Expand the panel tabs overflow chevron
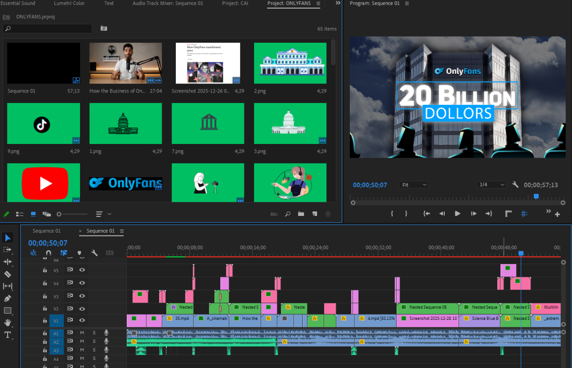Screen dimensions: 572x368 (338, 3)
